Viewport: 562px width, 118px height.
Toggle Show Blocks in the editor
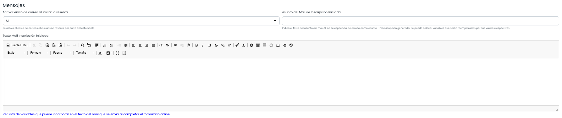pos(124,53)
